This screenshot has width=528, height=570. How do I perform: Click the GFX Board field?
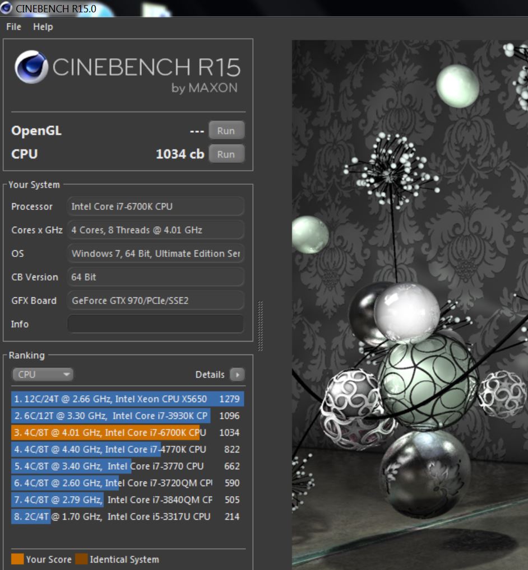[156, 301]
